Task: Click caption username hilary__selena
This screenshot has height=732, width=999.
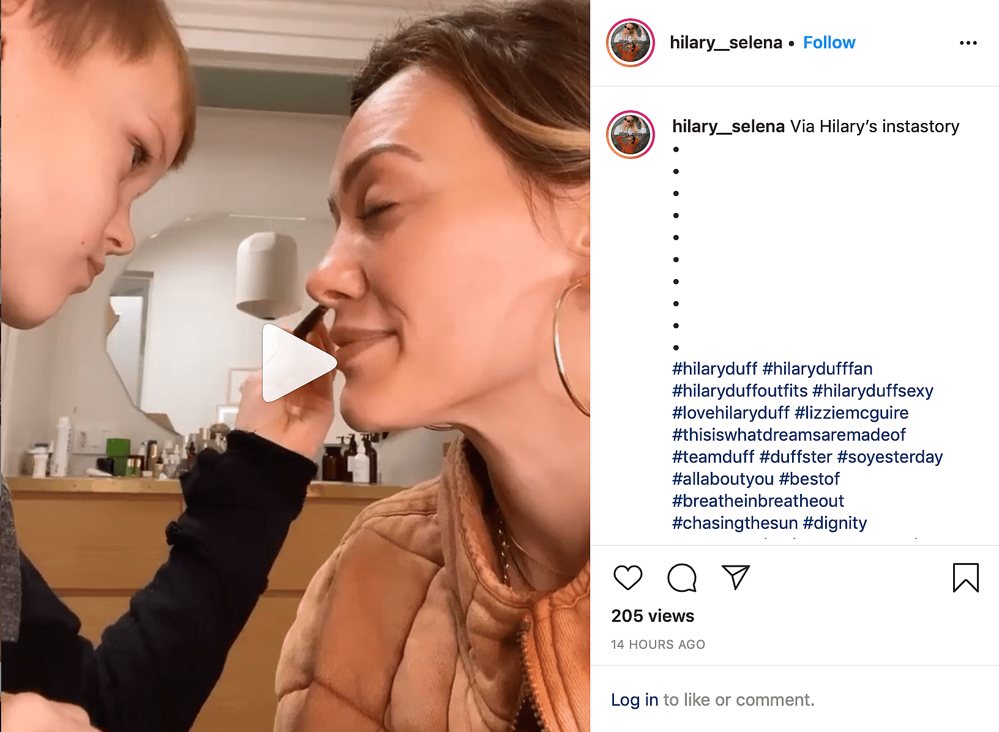Action: click(x=728, y=127)
